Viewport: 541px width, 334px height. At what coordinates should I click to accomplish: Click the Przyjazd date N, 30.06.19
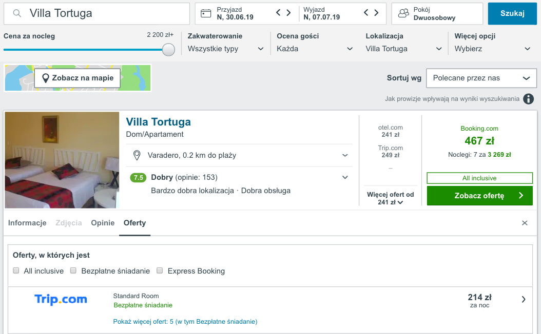tap(235, 17)
